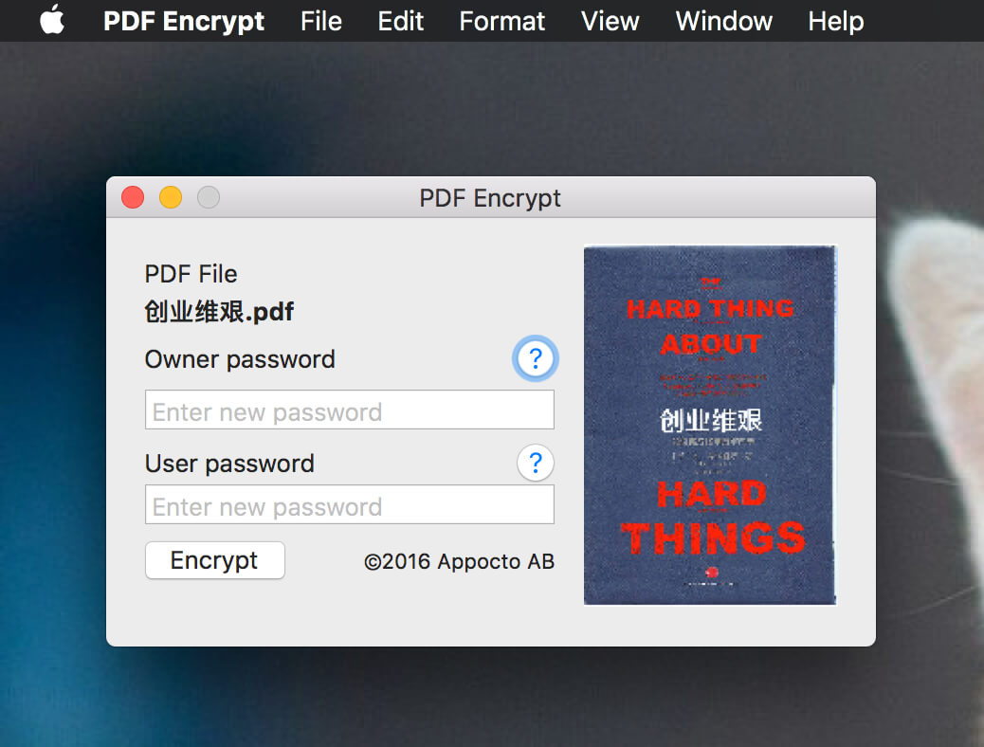Viewport: 984px width, 747px height.
Task: Focus the User password input field
Action: [350, 504]
